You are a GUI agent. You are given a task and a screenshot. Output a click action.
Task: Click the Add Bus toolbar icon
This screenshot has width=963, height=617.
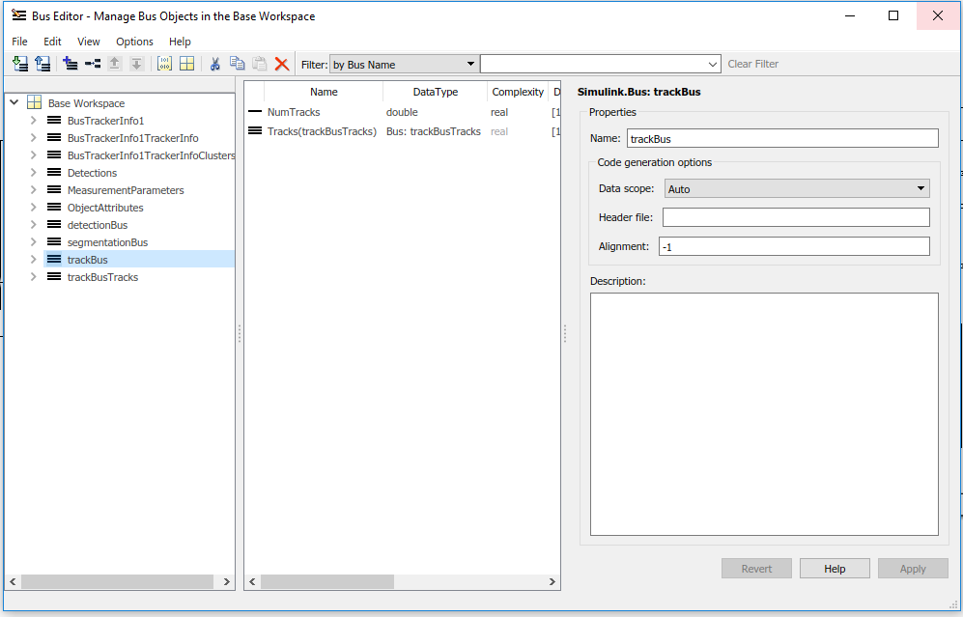tap(70, 64)
